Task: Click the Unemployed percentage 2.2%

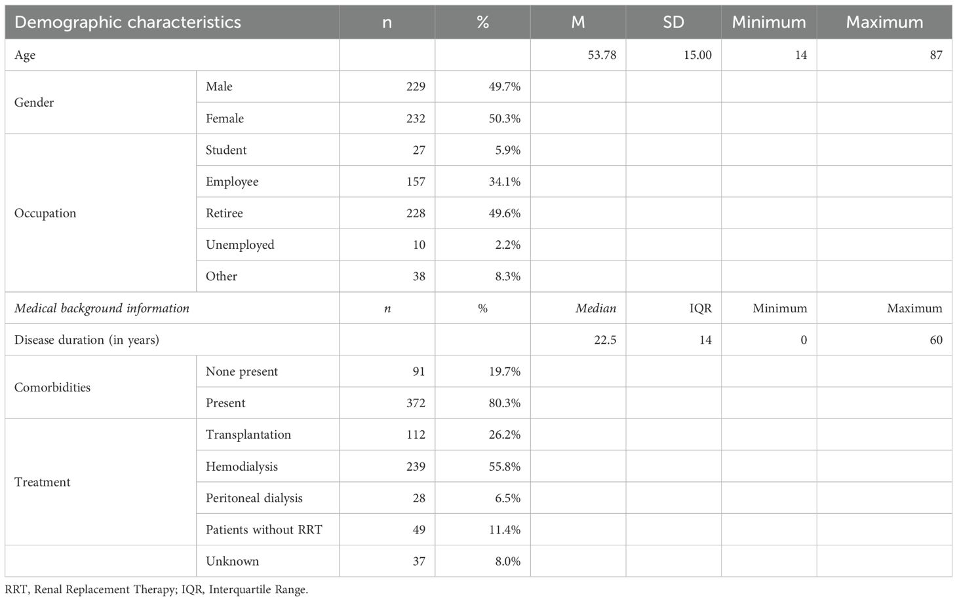Action: [505, 245]
